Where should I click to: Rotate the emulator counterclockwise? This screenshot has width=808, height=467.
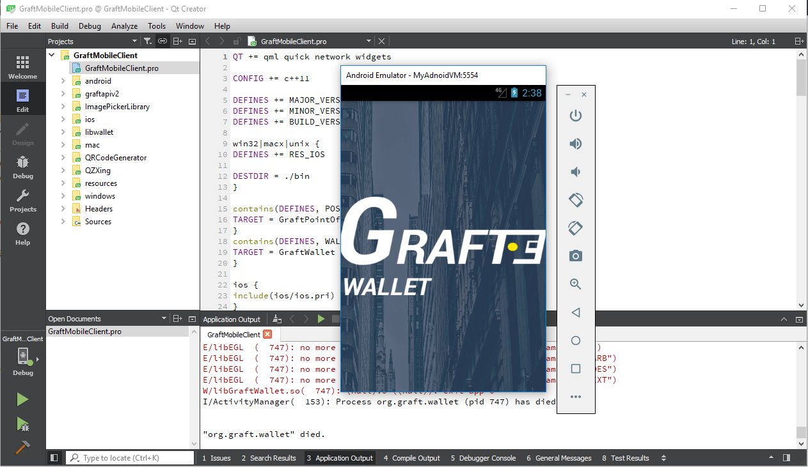pyautogui.click(x=574, y=200)
